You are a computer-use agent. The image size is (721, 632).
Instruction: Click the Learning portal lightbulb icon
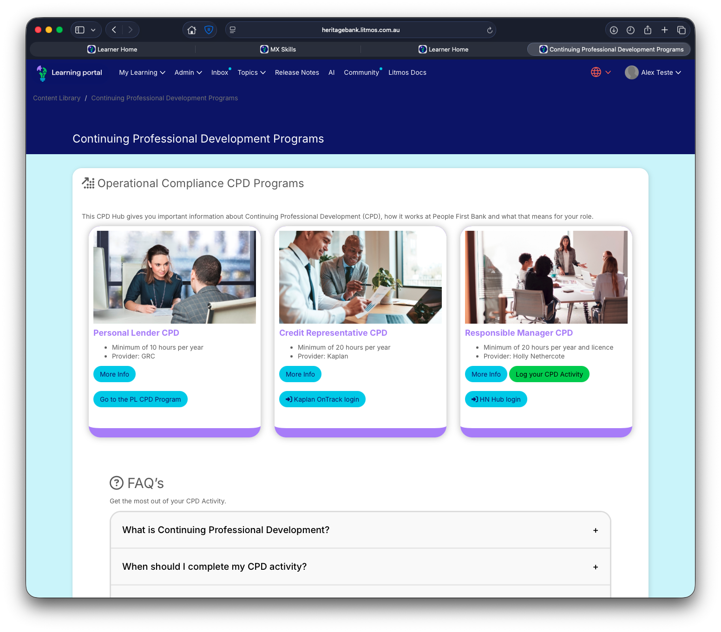coord(42,73)
